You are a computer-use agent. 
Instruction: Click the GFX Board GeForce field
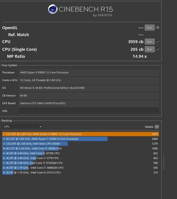point(89,103)
